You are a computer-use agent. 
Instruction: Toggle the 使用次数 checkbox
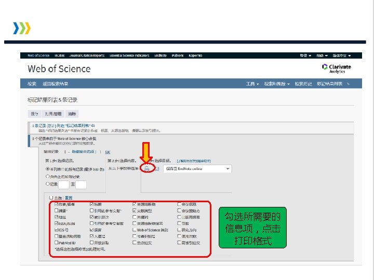coord(179,236)
